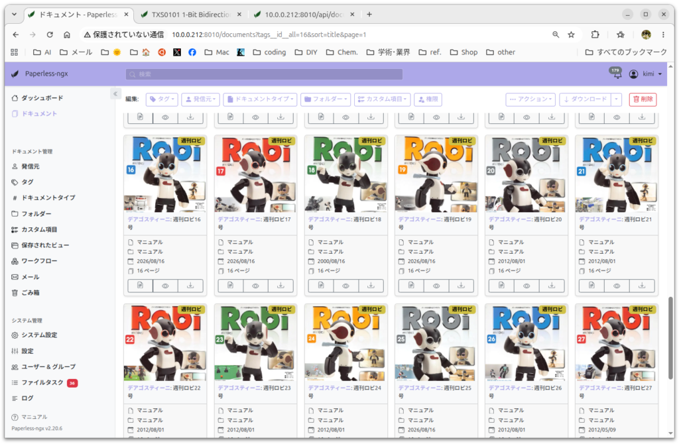This screenshot has width=679, height=444.
Task: Click the edit icon on 週刊ロビ19号 card
Action: click(x=411, y=286)
